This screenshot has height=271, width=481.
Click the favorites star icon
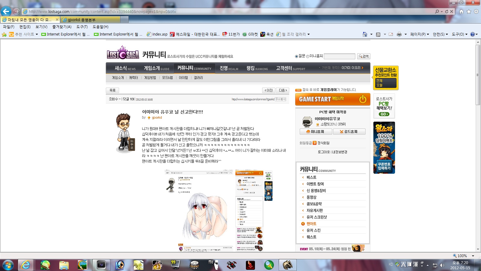point(469,11)
